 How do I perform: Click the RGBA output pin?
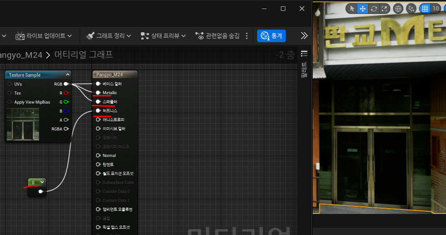tap(66, 129)
